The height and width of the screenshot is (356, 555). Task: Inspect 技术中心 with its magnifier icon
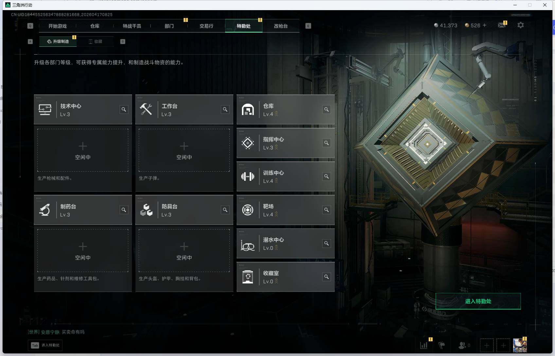point(124,110)
